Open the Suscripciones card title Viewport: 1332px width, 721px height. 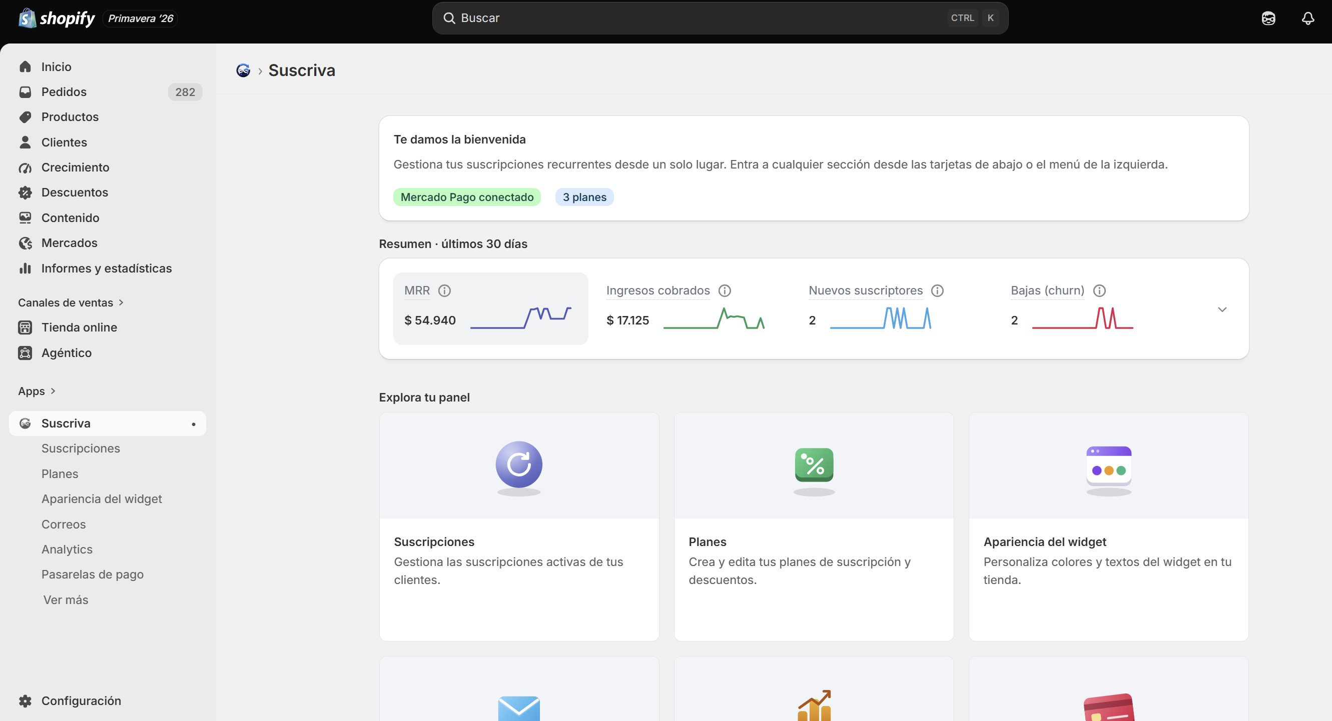(x=434, y=541)
